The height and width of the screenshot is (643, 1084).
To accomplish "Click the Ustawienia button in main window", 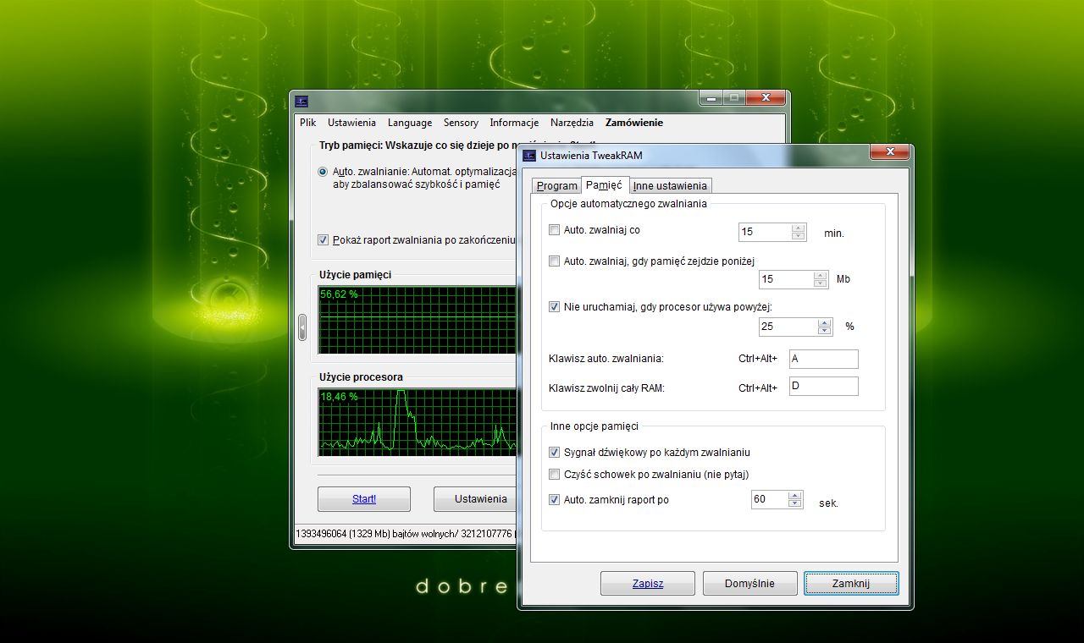I will (x=476, y=499).
